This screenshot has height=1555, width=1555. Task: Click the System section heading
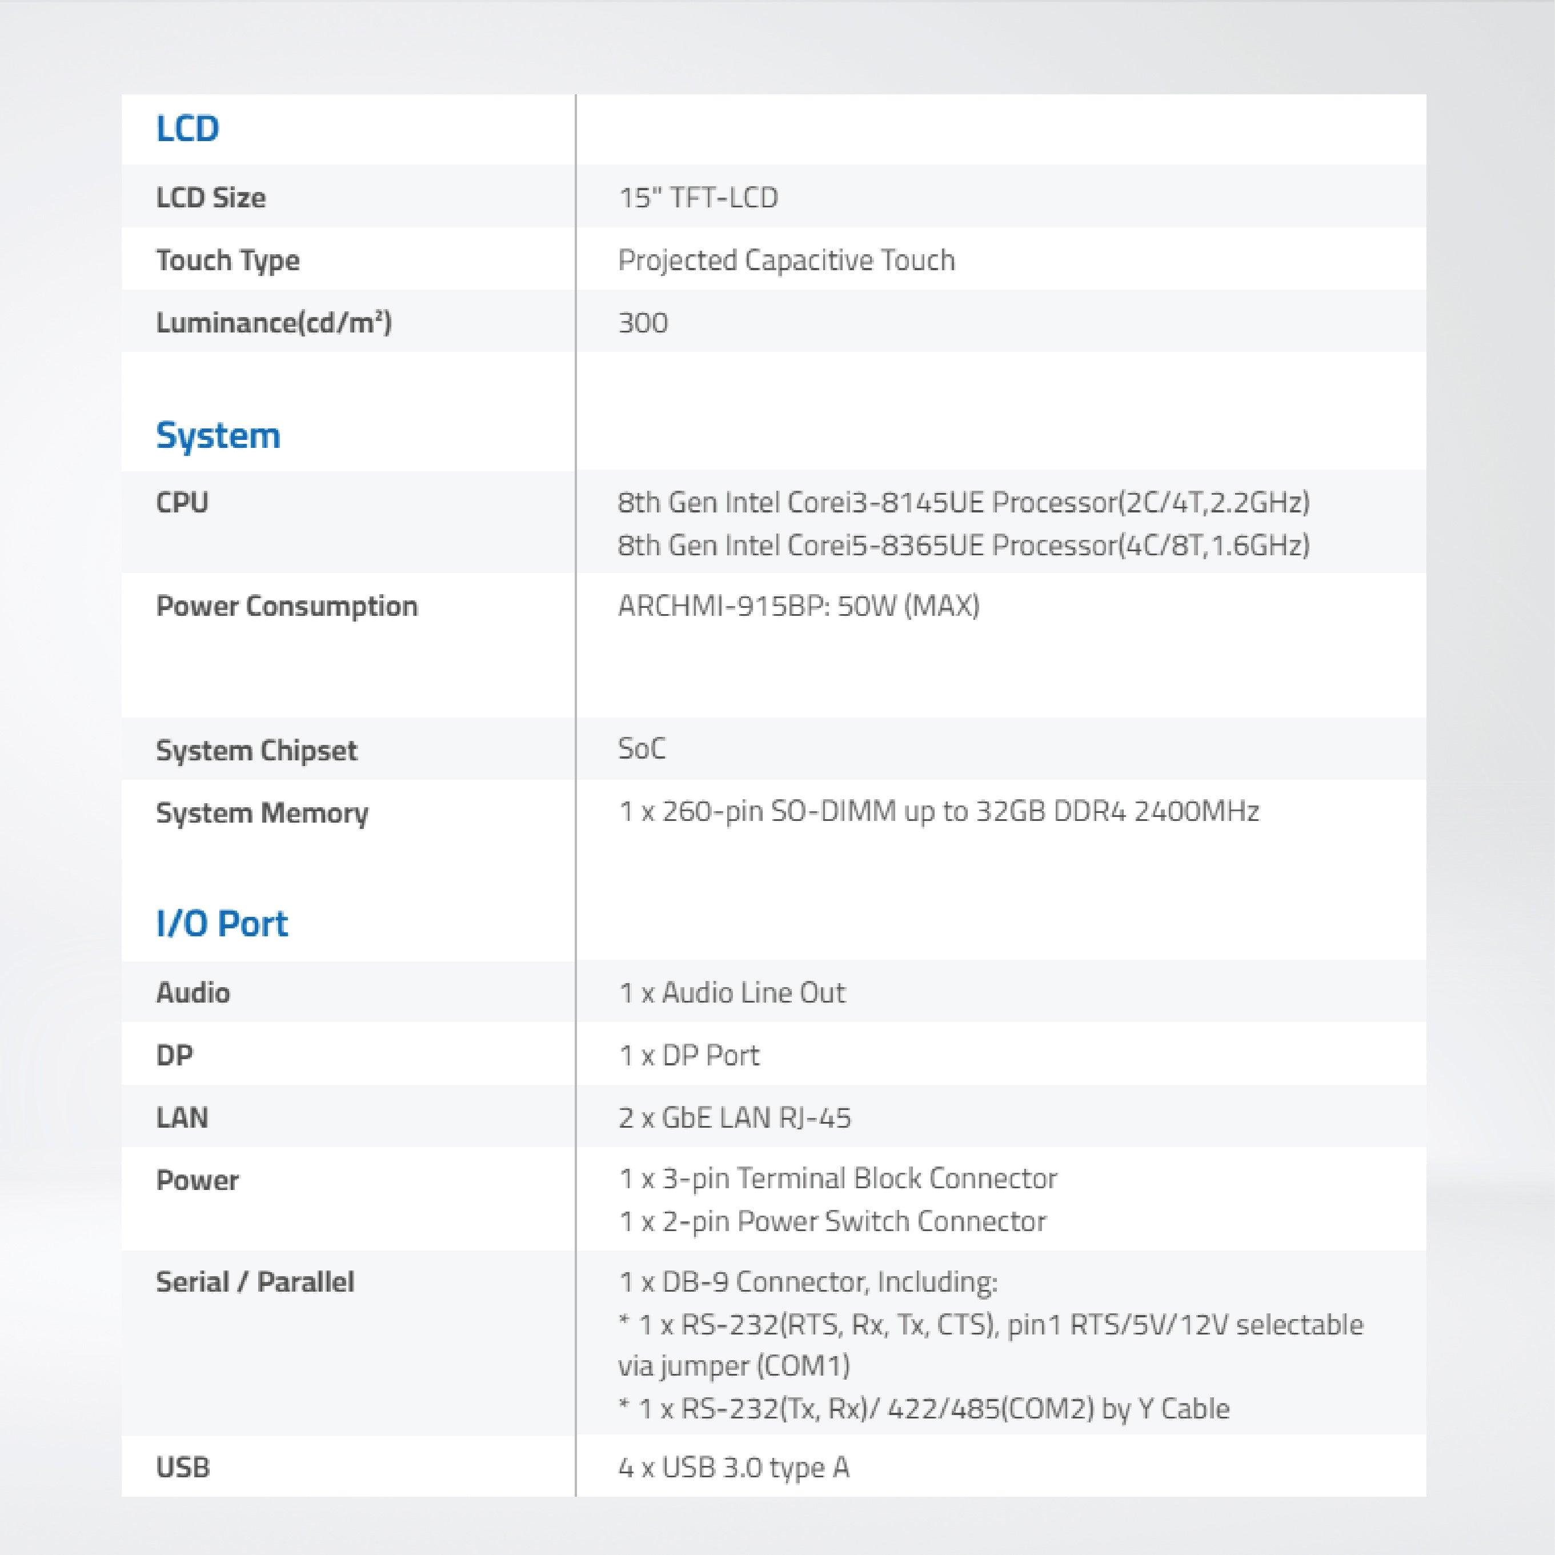point(218,435)
